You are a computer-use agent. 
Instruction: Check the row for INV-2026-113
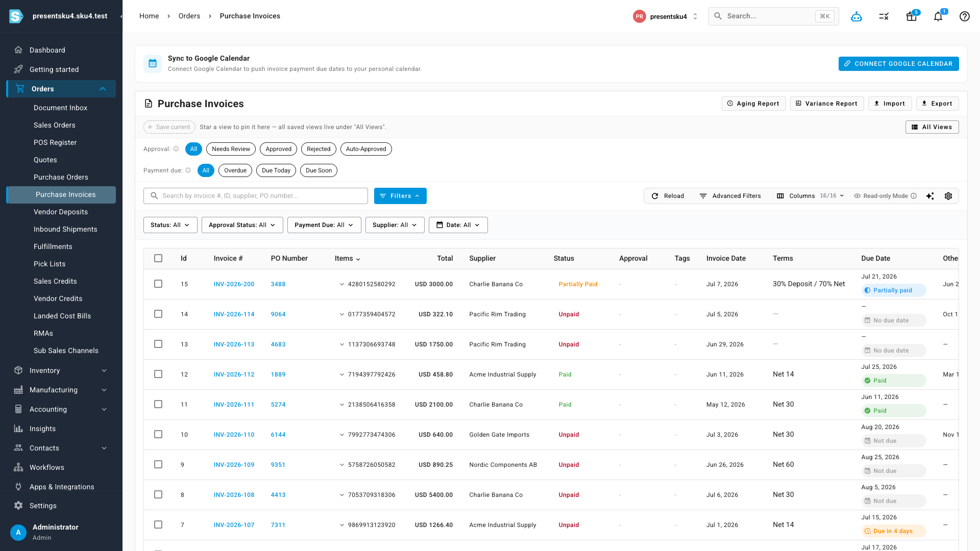click(158, 344)
